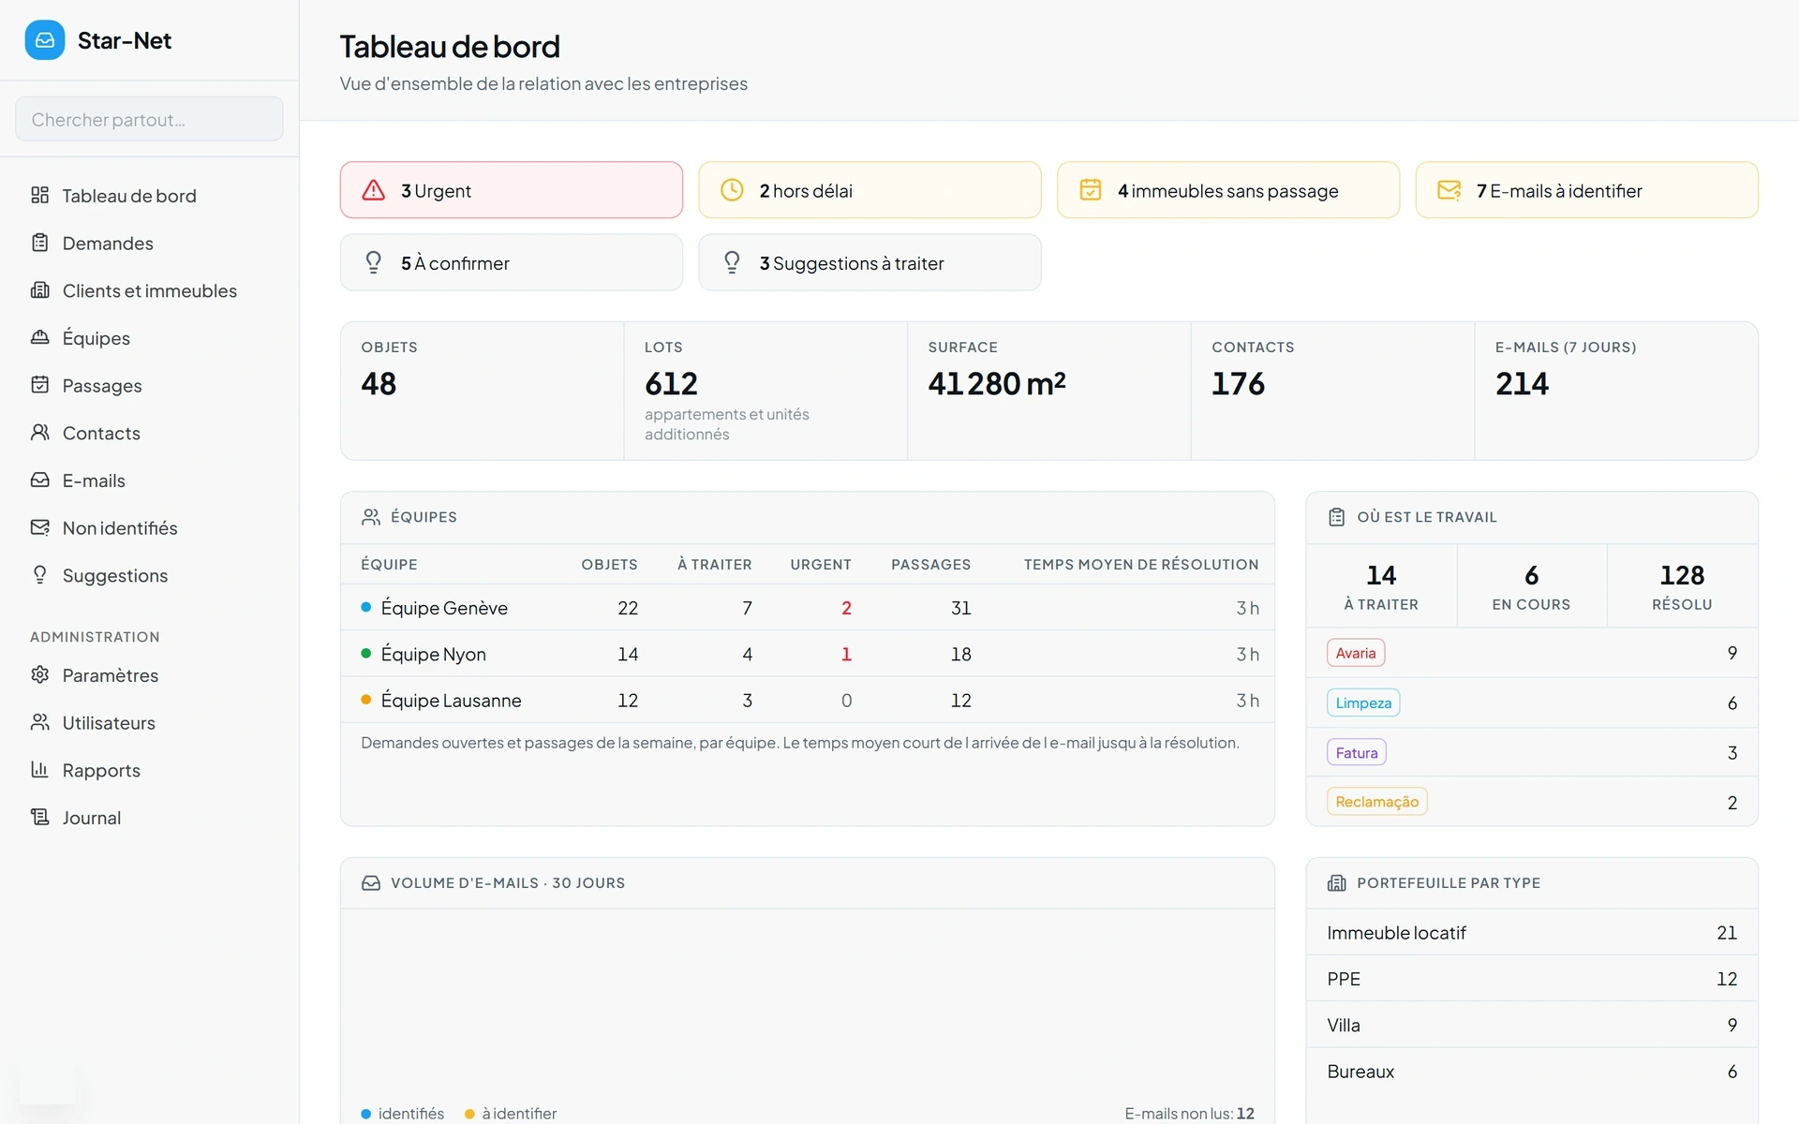Open Rapports in the administration menu
Screen dimensions: 1799x1124
tap(150, 770)
